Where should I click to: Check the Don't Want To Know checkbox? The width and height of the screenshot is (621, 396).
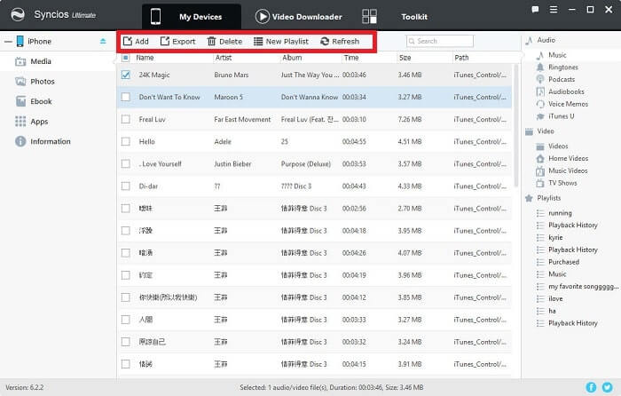pos(126,97)
